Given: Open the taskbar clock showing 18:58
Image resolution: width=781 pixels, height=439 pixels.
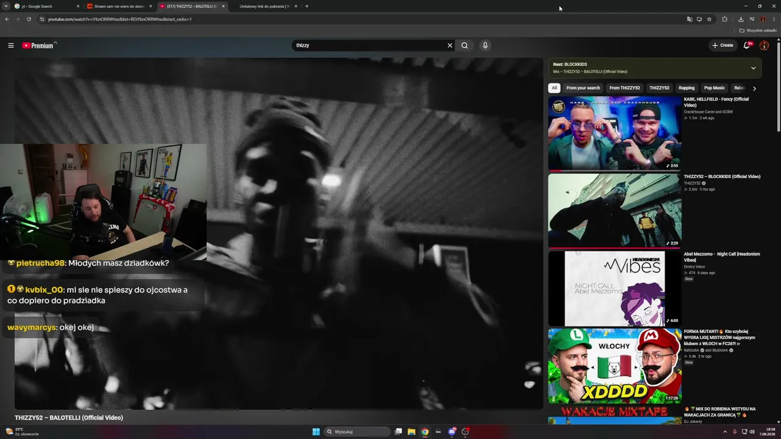Looking at the screenshot, I should tap(766, 432).
